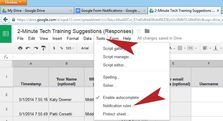
Task: Open the File menu
Action: point(20,39)
